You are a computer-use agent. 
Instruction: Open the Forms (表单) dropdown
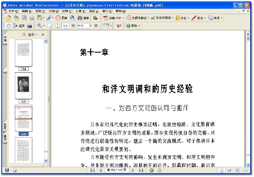click(215, 18)
